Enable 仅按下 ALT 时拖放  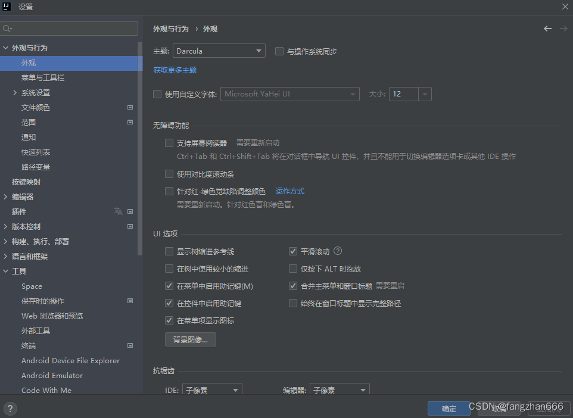point(292,269)
